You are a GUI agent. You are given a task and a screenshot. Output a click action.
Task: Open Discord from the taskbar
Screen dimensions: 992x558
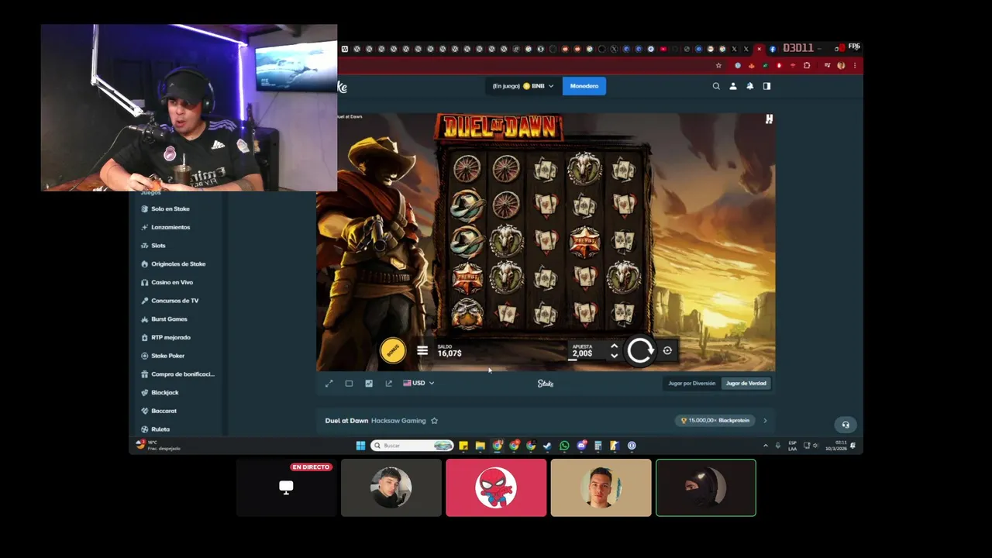581,446
